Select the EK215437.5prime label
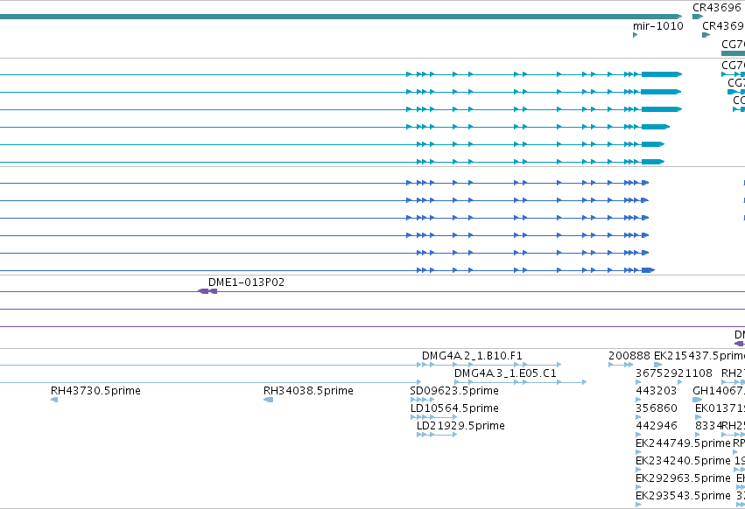This screenshot has width=745, height=509. 699,356
